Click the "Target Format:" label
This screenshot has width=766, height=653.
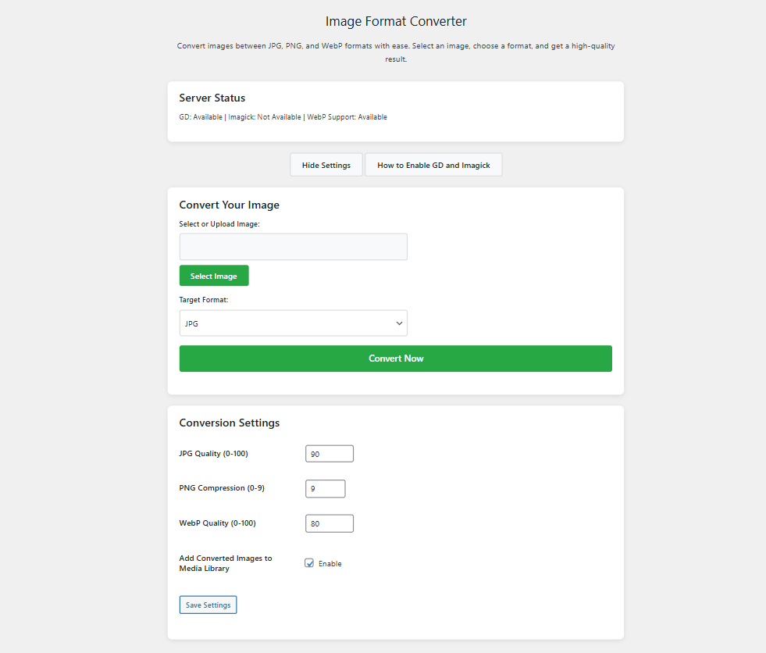tap(204, 300)
